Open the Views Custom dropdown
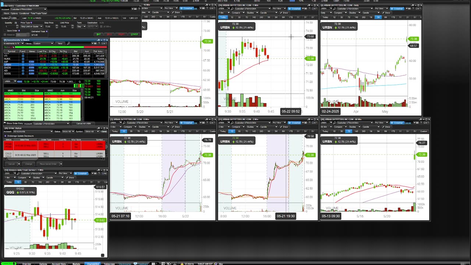This screenshot has width=471, height=265. [x=43, y=43]
